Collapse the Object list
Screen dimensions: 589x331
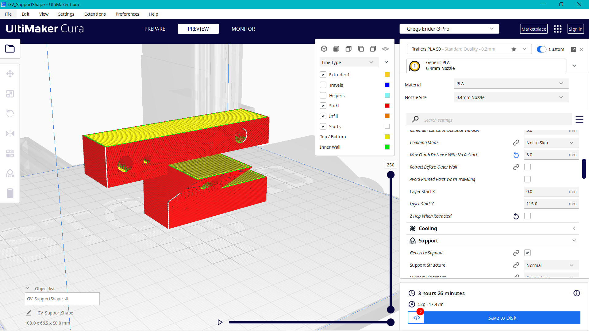[x=27, y=288]
